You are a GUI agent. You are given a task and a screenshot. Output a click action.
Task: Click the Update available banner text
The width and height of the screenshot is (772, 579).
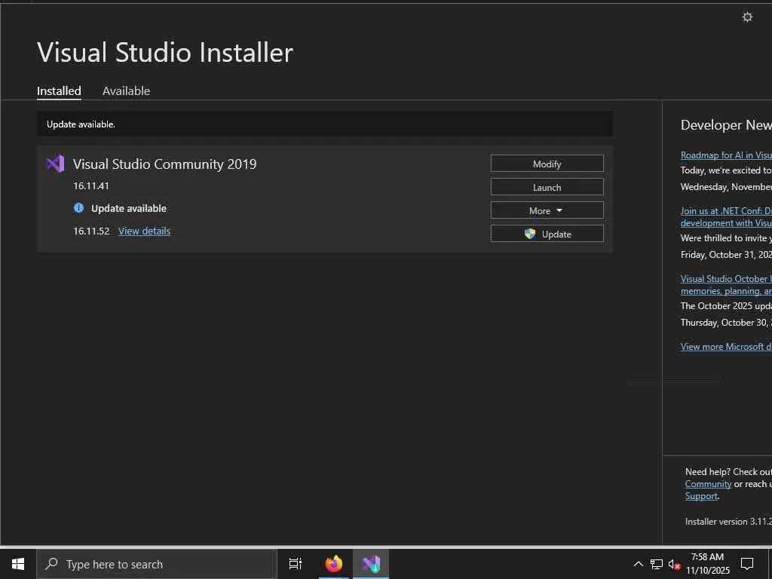(81, 124)
